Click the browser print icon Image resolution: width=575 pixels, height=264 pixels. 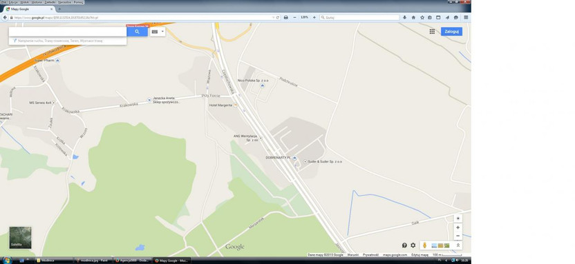[x=285, y=17]
